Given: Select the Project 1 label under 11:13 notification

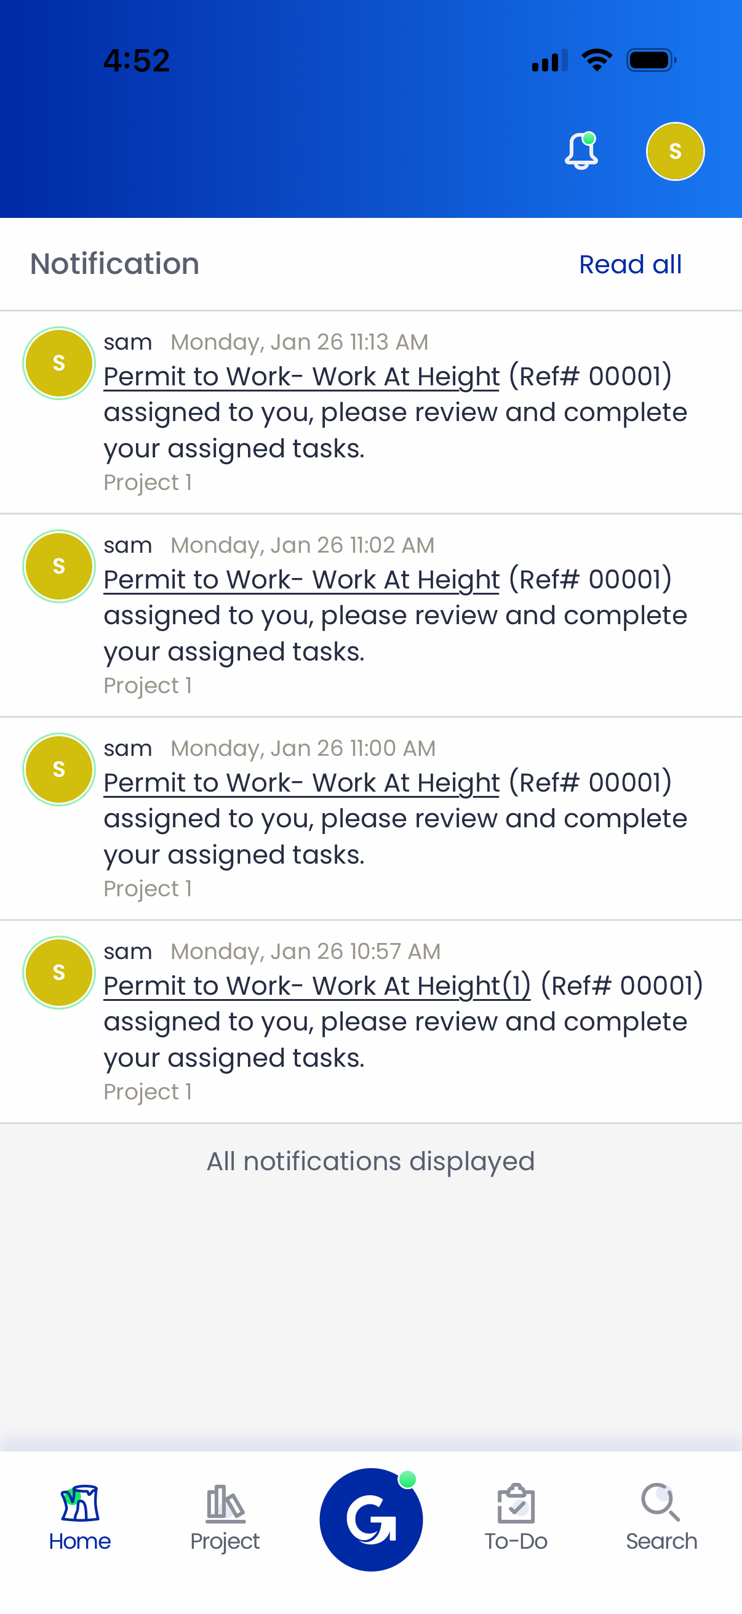Looking at the screenshot, I should click(x=148, y=483).
